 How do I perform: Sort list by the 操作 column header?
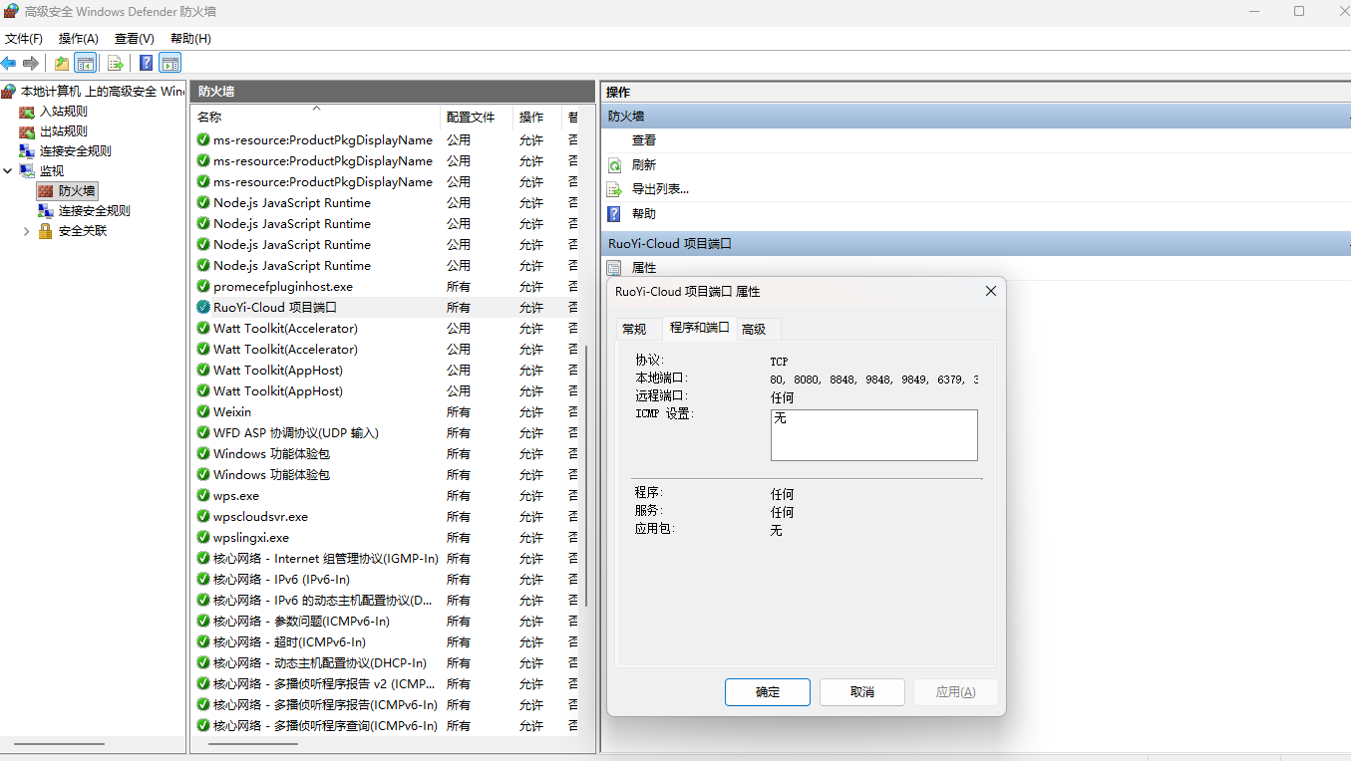537,117
